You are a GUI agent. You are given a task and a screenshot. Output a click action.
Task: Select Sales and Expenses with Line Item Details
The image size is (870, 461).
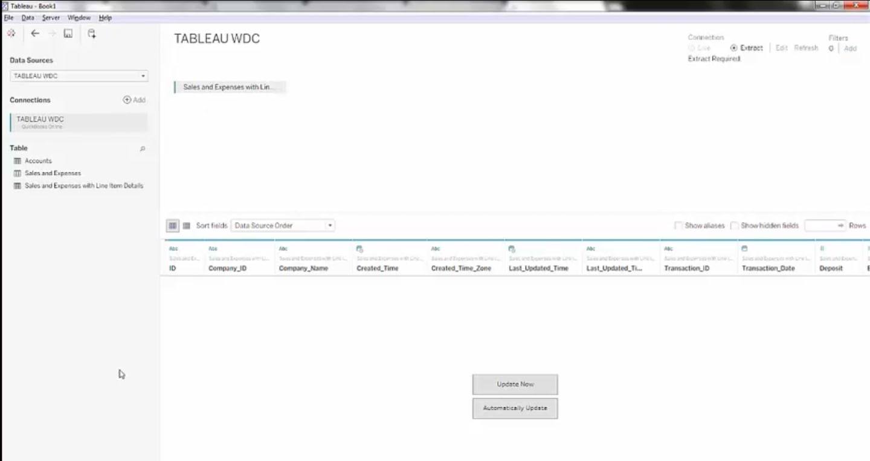(x=84, y=186)
